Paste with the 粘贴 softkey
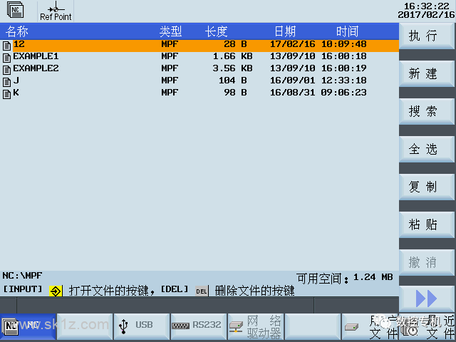The height and width of the screenshot is (342, 456). tap(427, 224)
